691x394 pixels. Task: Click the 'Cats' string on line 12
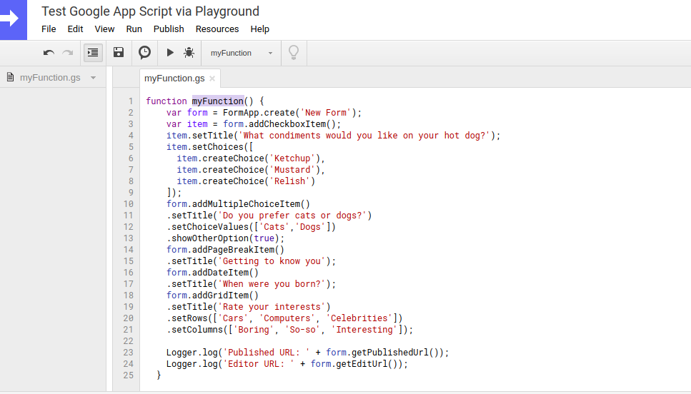coord(274,227)
